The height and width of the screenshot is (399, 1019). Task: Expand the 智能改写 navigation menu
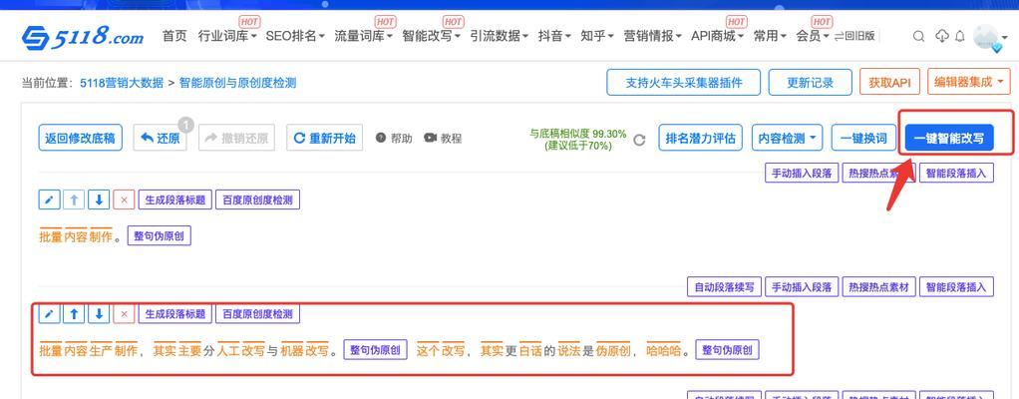432,36
